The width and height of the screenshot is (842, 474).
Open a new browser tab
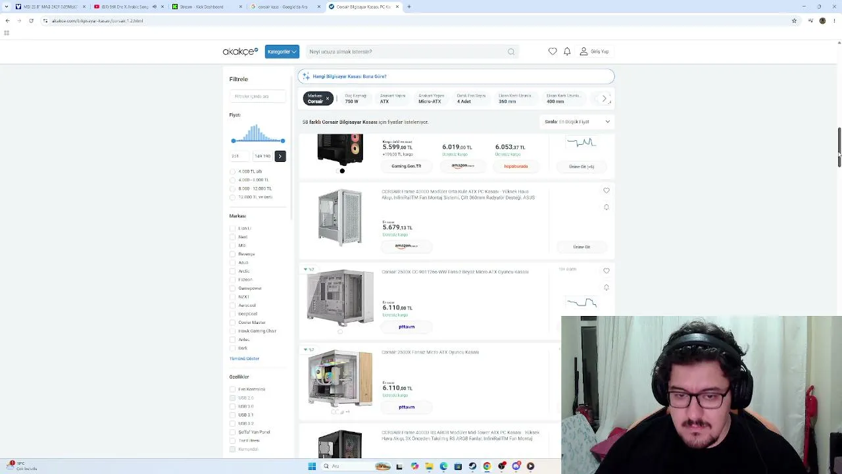point(409,7)
